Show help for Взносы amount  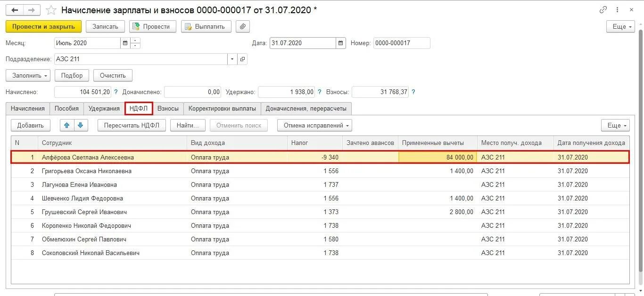point(413,92)
